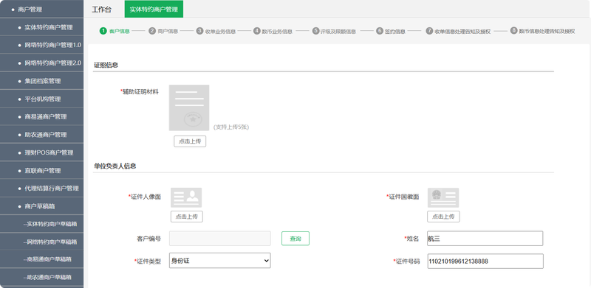Focus the 客户编号 input field

pos(219,239)
